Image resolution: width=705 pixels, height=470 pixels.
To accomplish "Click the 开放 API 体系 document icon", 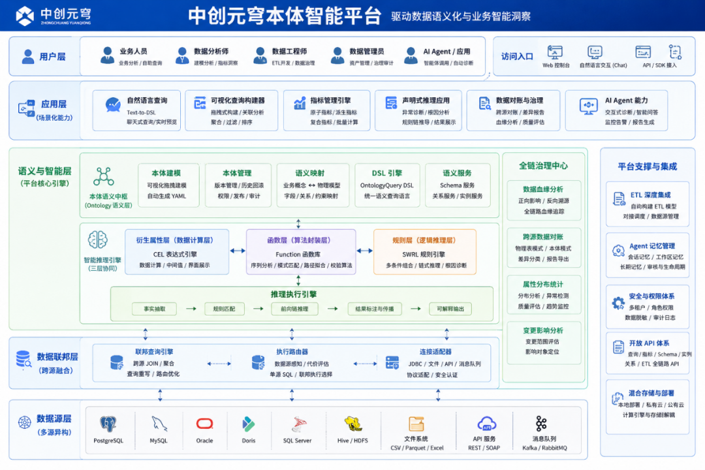I will pos(618,347).
